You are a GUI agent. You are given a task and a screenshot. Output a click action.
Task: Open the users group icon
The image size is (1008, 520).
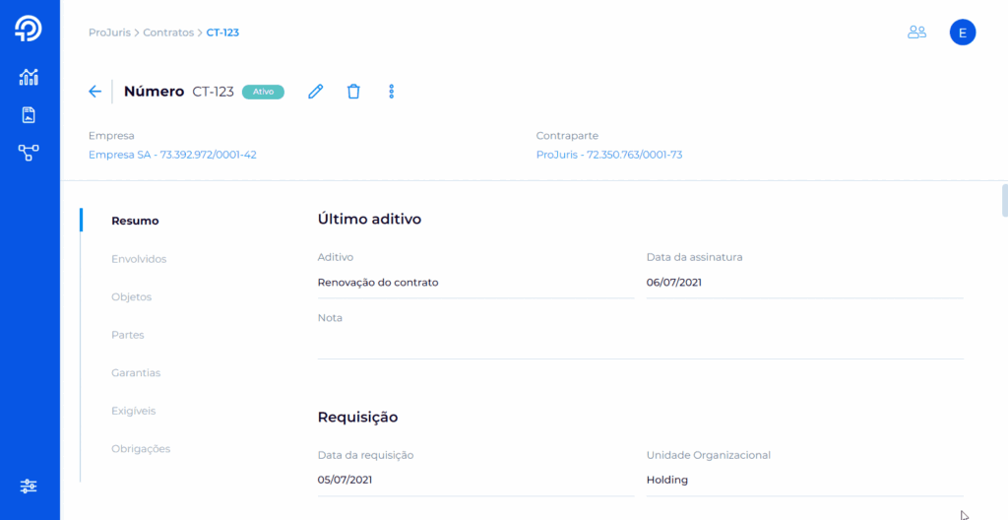point(916,32)
